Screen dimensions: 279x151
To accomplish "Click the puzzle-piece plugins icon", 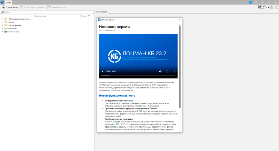I will click(265, 7).
